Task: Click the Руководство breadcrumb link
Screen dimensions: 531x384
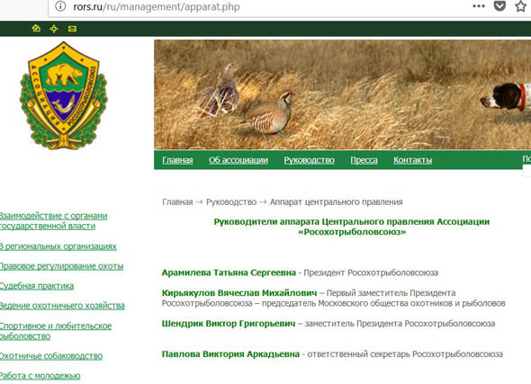Action: (231, 202)
